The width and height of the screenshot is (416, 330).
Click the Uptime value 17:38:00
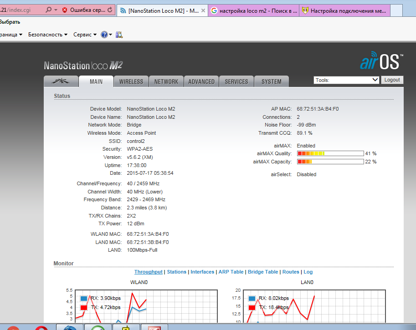pos(136,165)
